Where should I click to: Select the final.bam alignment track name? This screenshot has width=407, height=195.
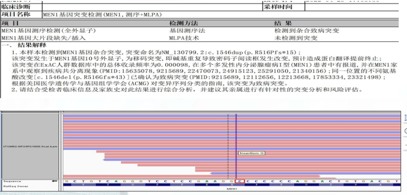click(x=30, y=146)
